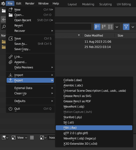Export Grease Pencil as PDF
This screenshot has width=136, height=150.
(94, 101)
